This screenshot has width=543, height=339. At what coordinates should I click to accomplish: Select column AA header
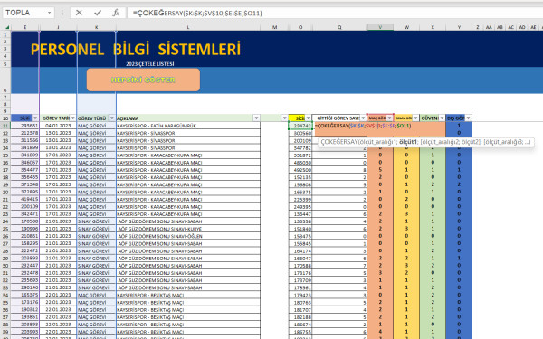[489, 27]
